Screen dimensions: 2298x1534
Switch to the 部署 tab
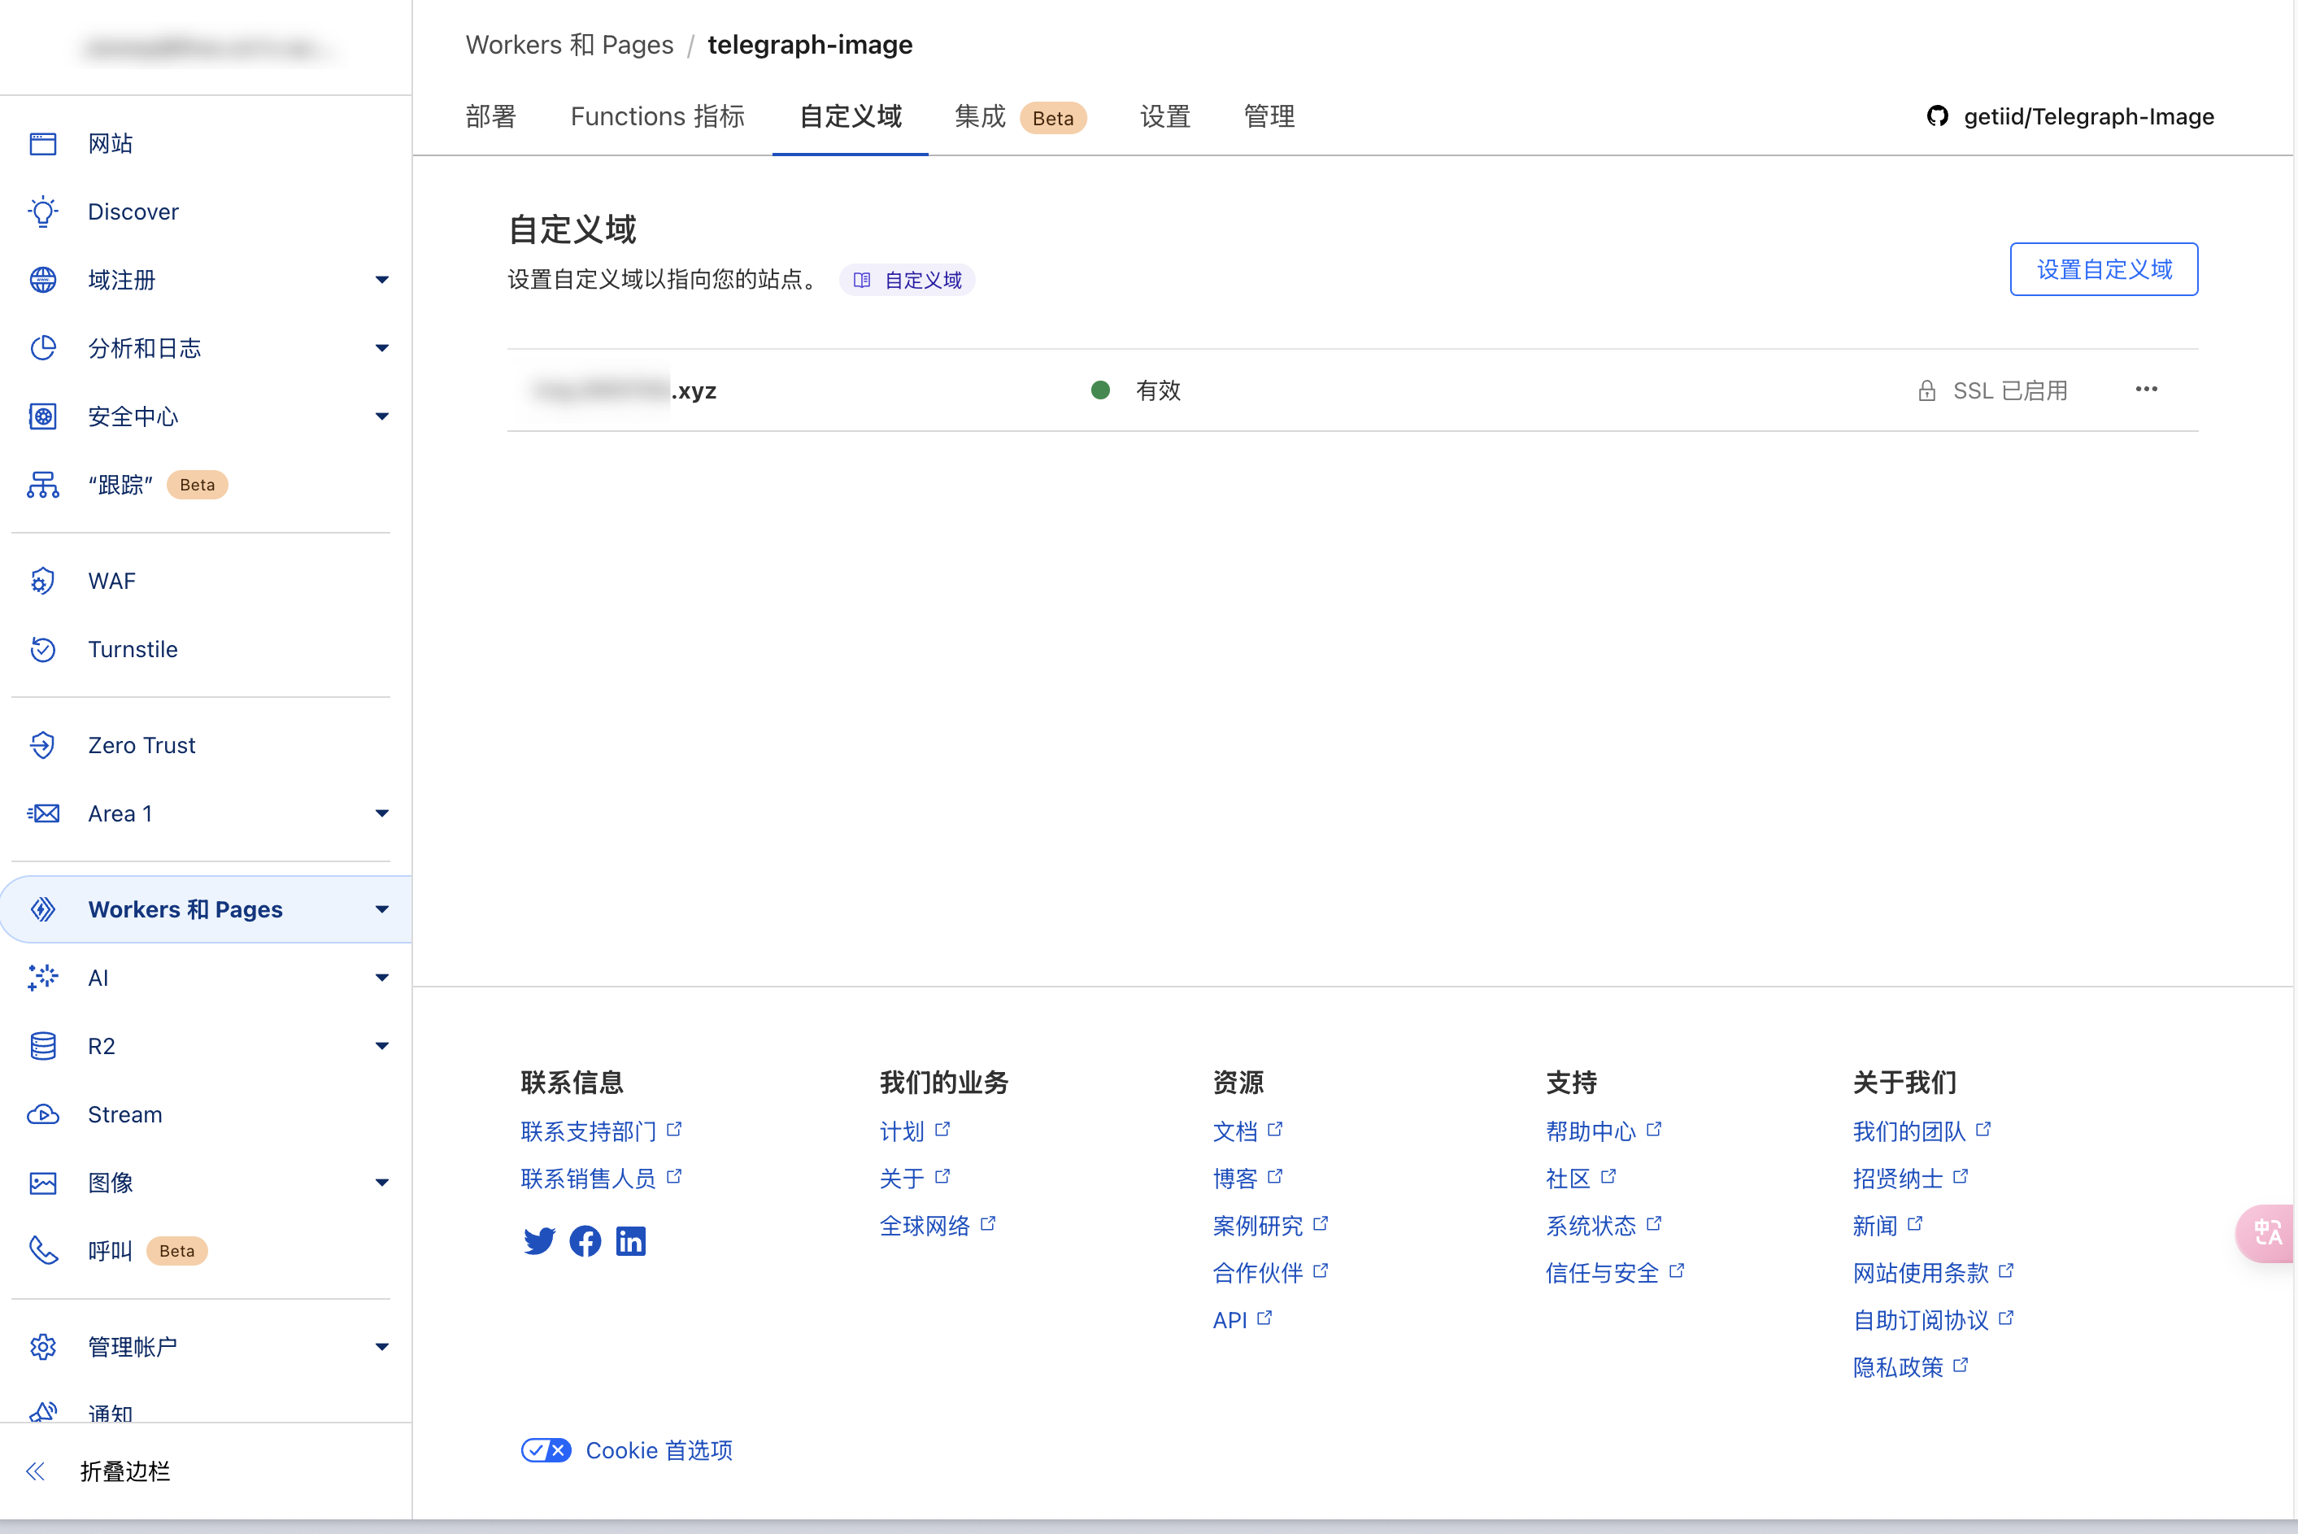point(491,116)
